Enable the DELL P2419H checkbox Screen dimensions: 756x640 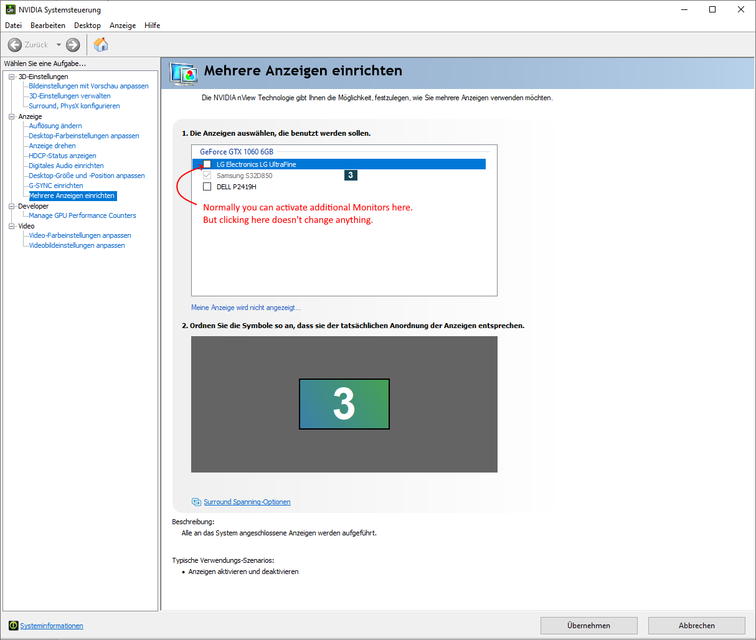pos(207,187)
